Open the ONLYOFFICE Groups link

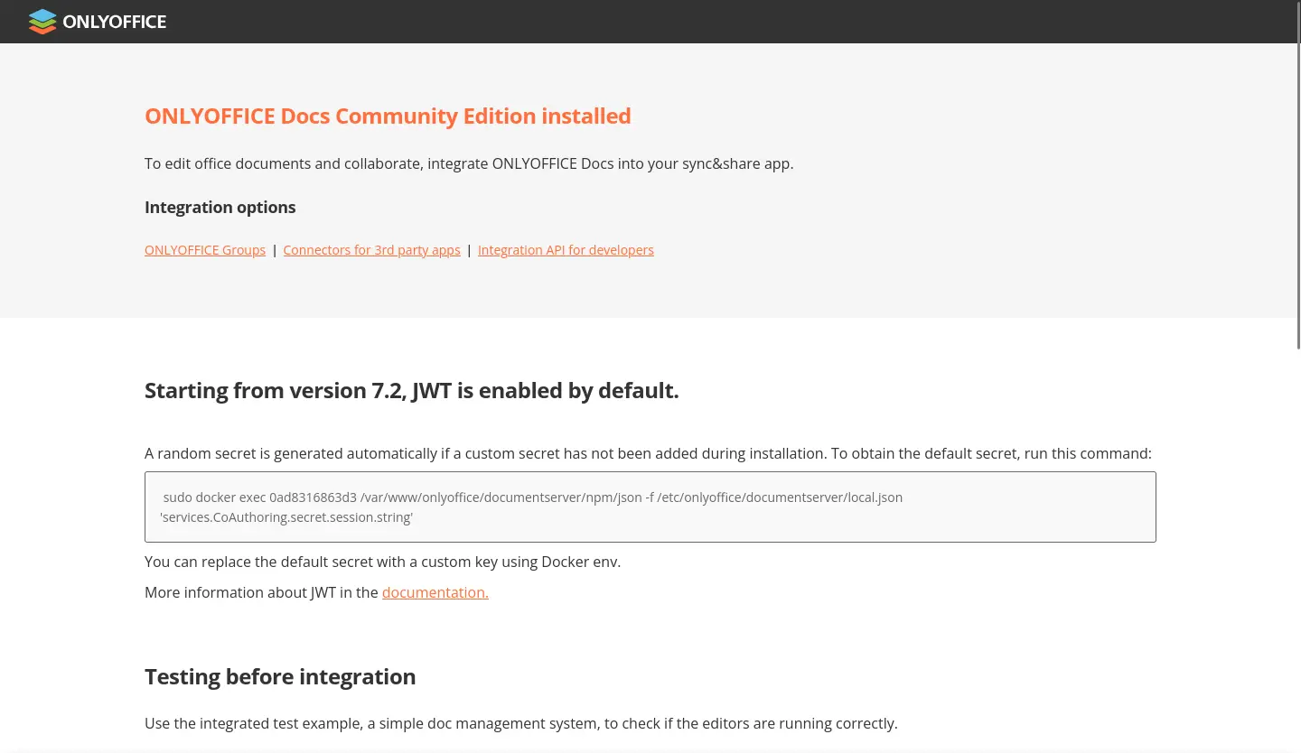(x=205, y=250)
